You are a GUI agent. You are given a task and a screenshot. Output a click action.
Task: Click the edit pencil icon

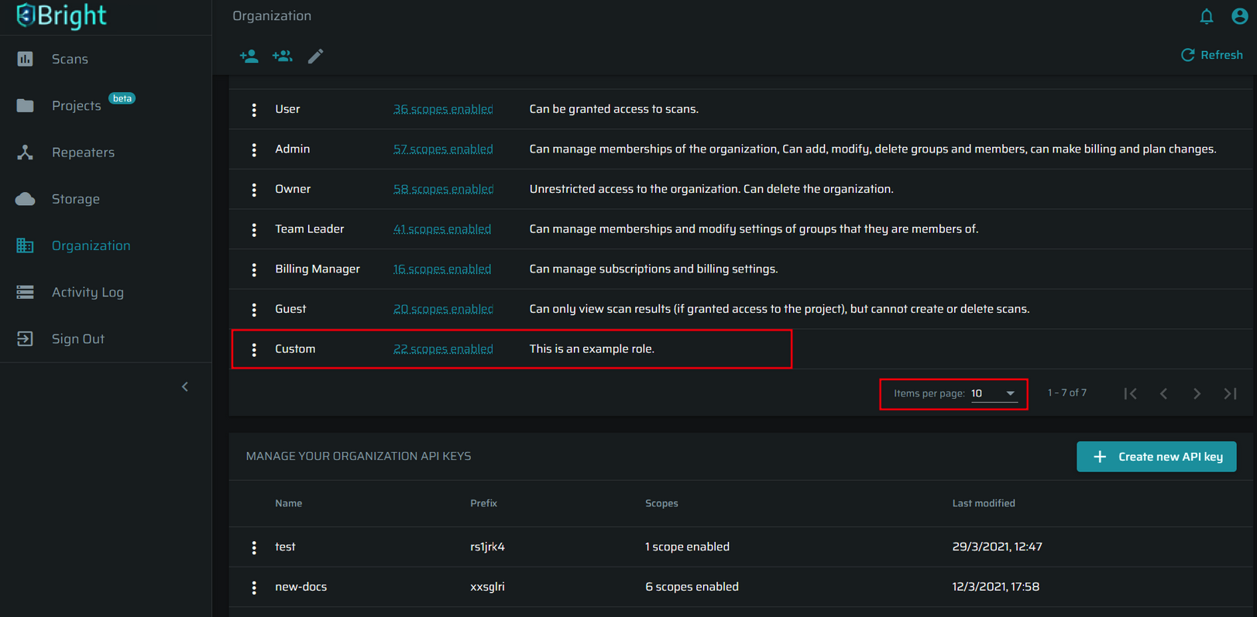[x=315, y=56]
